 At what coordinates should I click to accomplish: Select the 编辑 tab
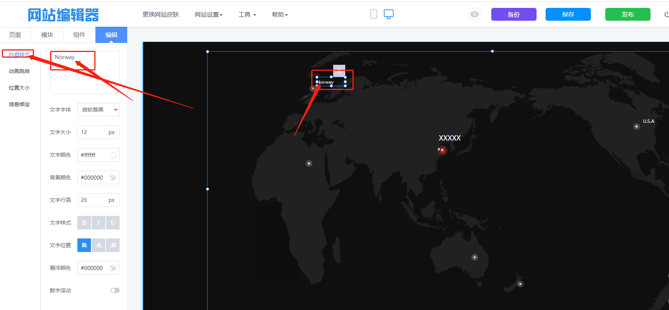click(111, 35)
